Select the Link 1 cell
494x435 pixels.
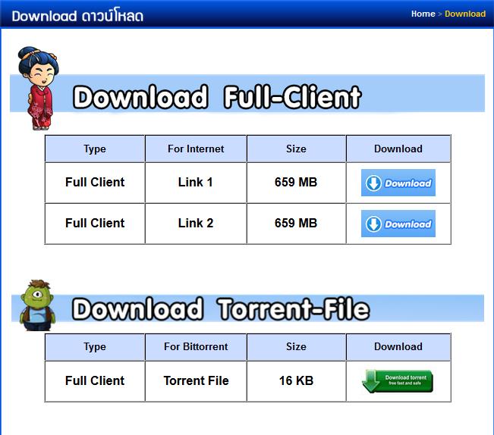coord(196,183)
